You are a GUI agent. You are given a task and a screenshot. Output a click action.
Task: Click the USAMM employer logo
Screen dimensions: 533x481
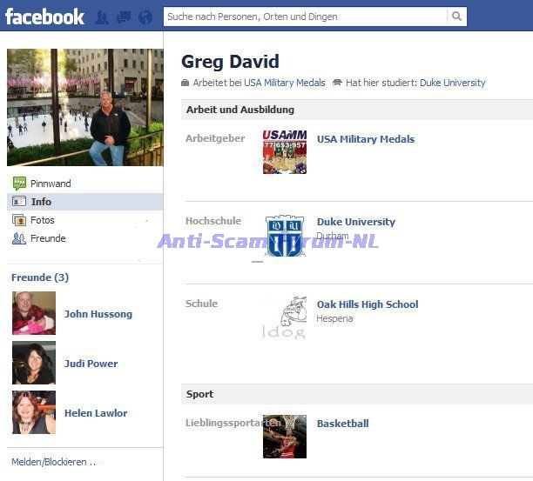pos(285,151)
